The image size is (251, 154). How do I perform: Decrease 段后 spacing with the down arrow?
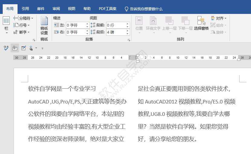click(x=128, y=34)
